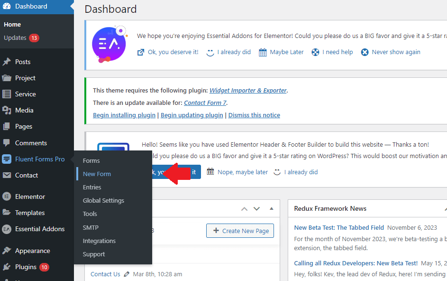The image size is (447, 281).
Task: Select New Form in the flyout submenu
Action: coord(97,174)
